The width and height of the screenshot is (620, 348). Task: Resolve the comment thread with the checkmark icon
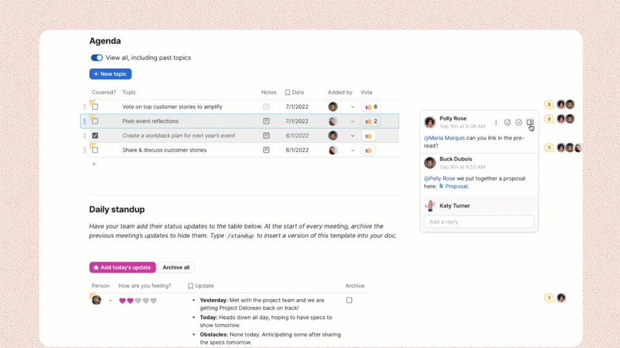click(519, 122)
